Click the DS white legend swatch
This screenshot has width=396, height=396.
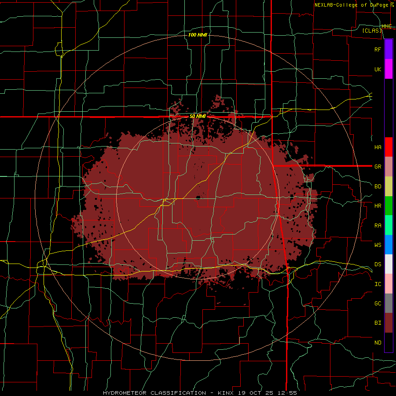tap(389, 264)
